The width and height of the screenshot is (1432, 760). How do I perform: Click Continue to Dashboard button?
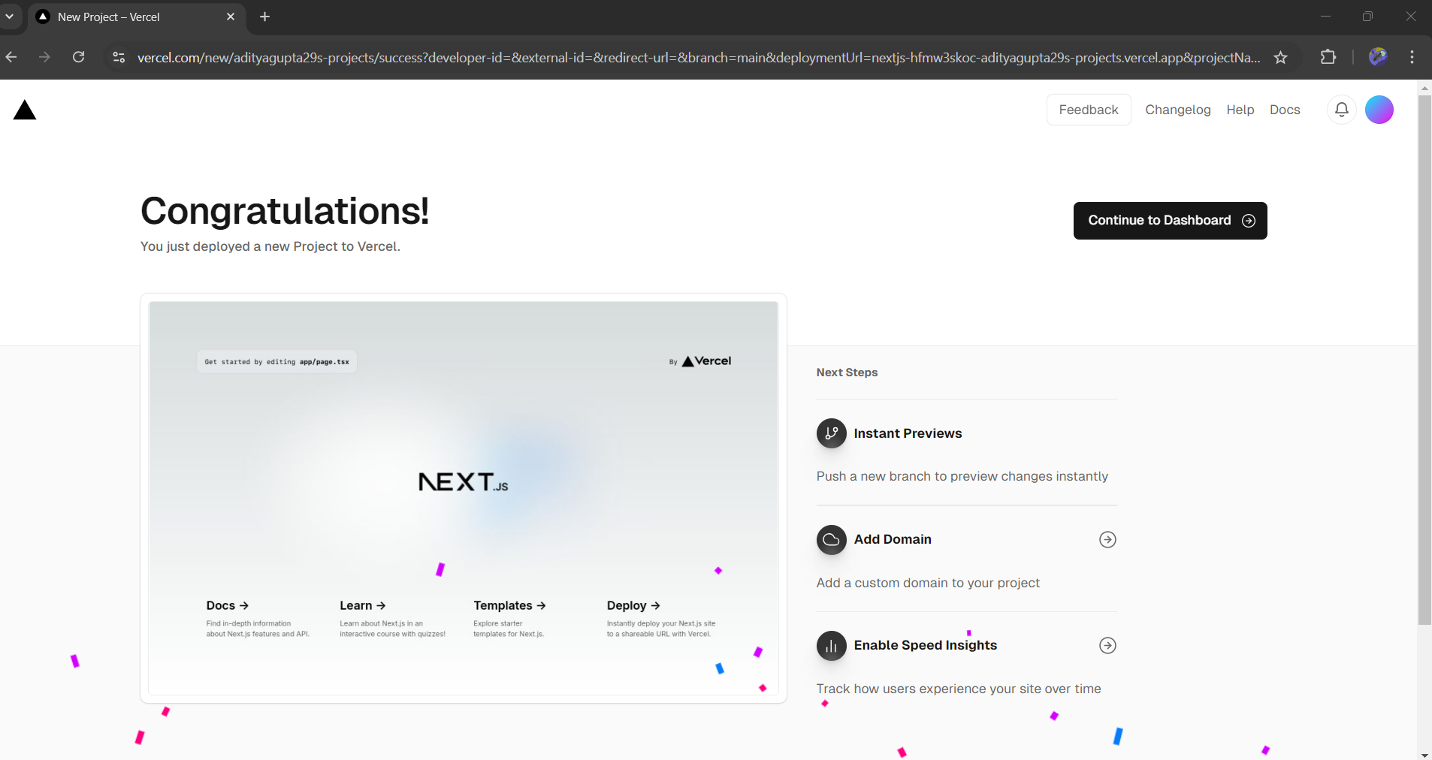pyautogui.click(x=1169, y=220)
